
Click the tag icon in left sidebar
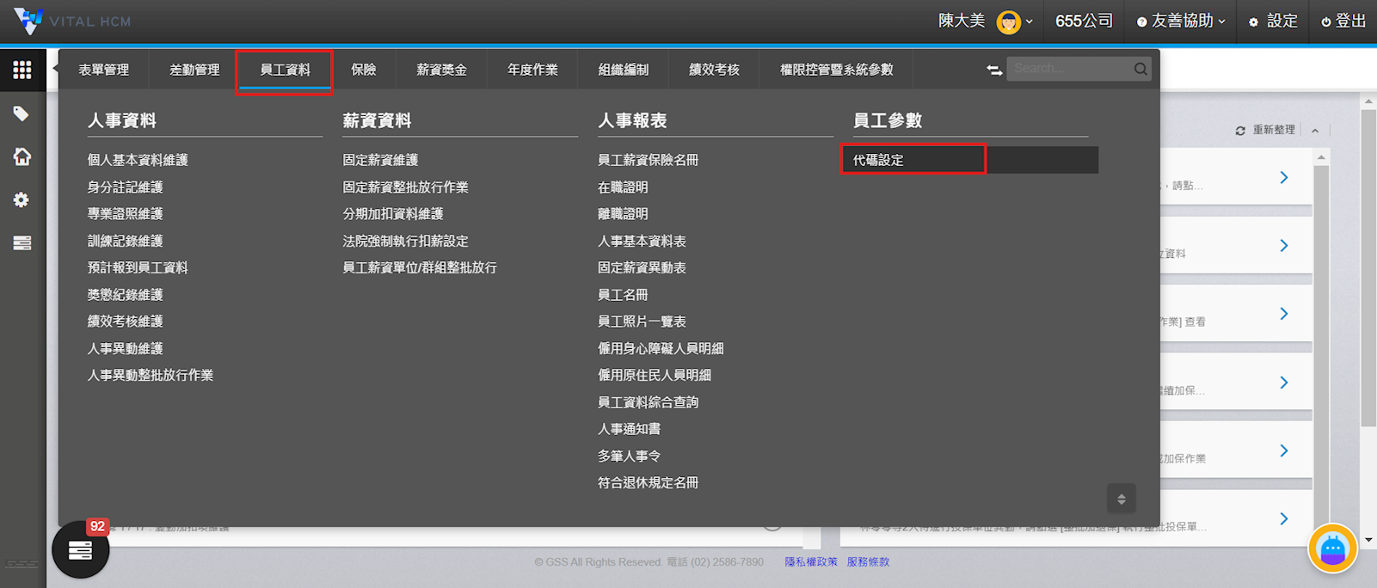coord(22,113)
